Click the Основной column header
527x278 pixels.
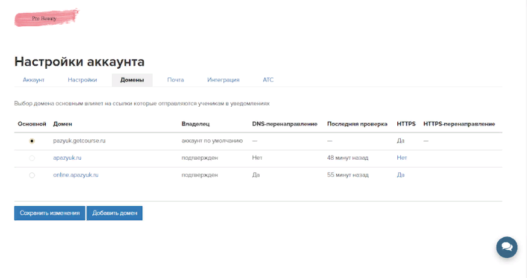point(32,124)
